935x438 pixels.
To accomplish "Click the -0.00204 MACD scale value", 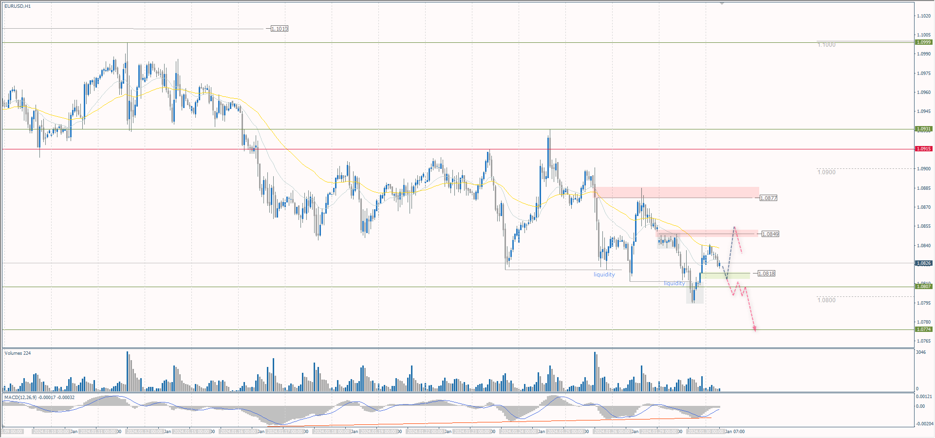I will click(924, 424).
